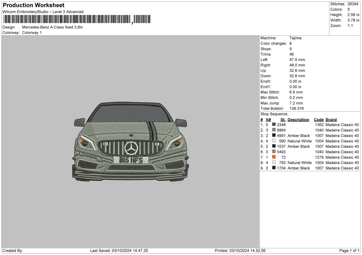Viewport: 362px width, 255px height.
Task: Click the orange swatch for stop 7
Action: pos(274,157)
